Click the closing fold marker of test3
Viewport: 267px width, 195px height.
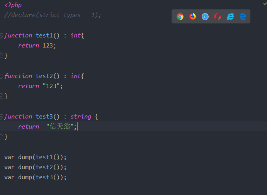pos(1,137)
